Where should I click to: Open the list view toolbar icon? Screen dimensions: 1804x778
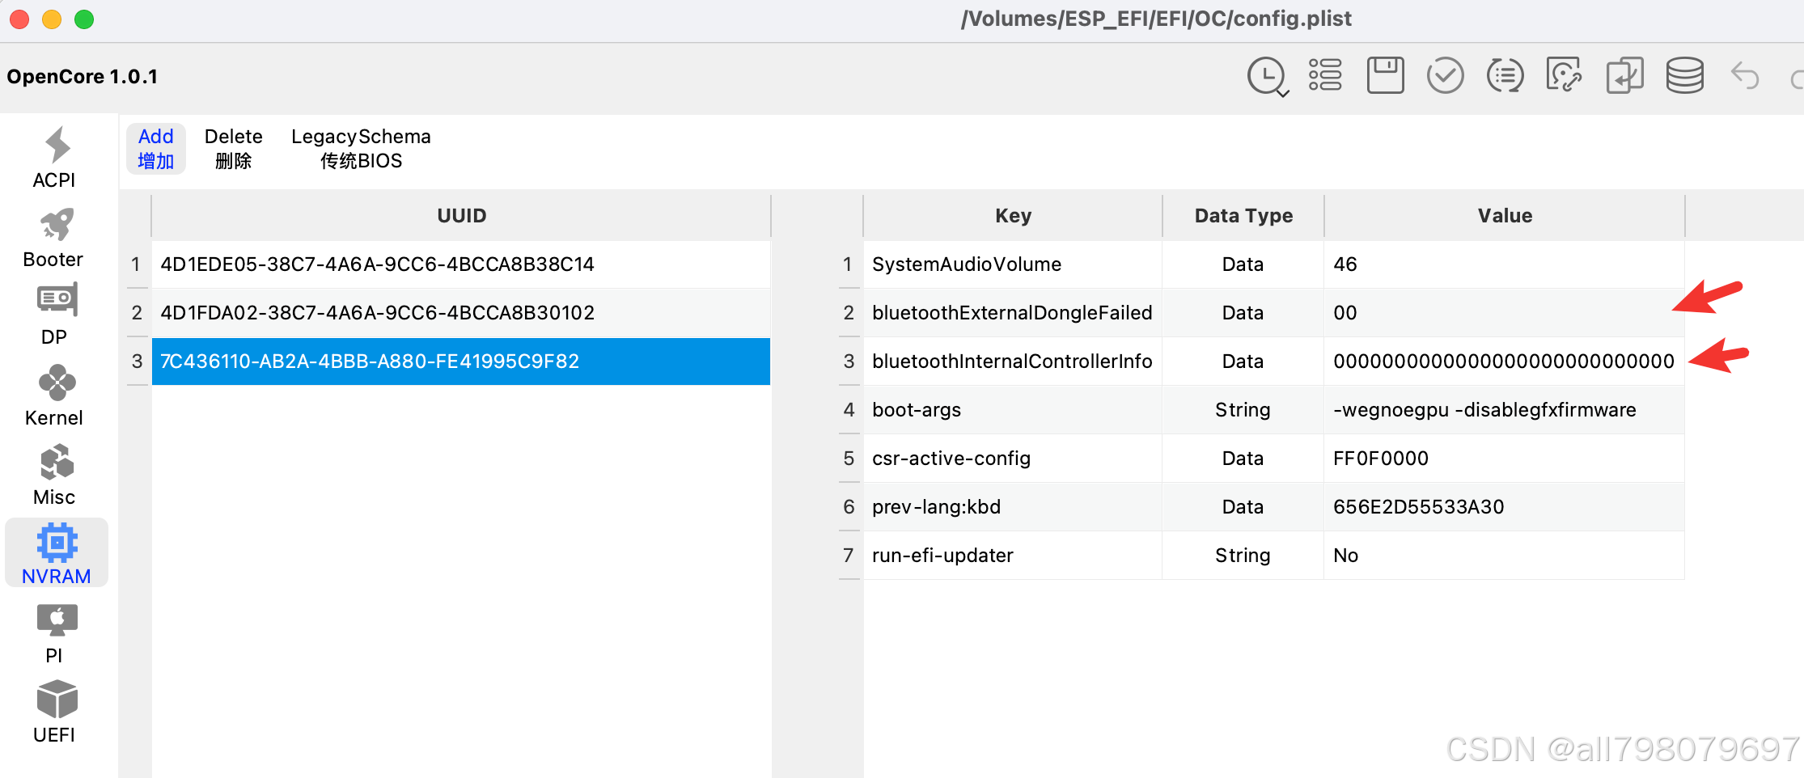tap(1325, 75)
